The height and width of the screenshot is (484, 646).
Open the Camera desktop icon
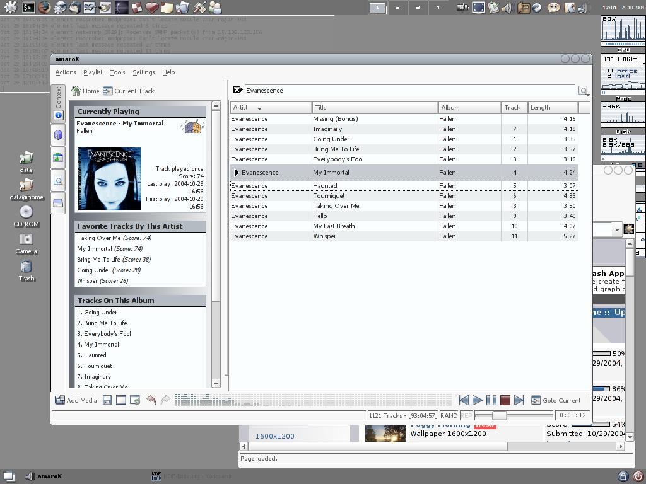26,244
